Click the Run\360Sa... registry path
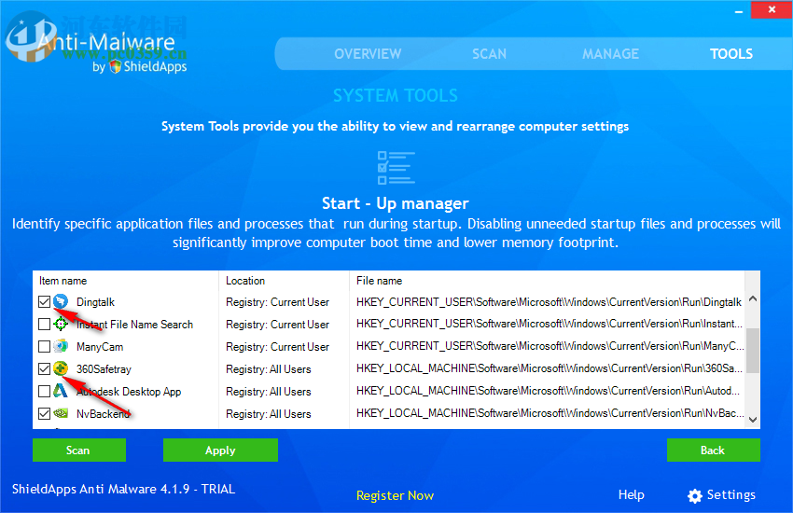 click(x=550, y=367)
